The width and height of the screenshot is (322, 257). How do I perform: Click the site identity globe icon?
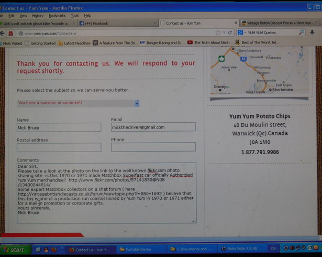click(20, 34)
